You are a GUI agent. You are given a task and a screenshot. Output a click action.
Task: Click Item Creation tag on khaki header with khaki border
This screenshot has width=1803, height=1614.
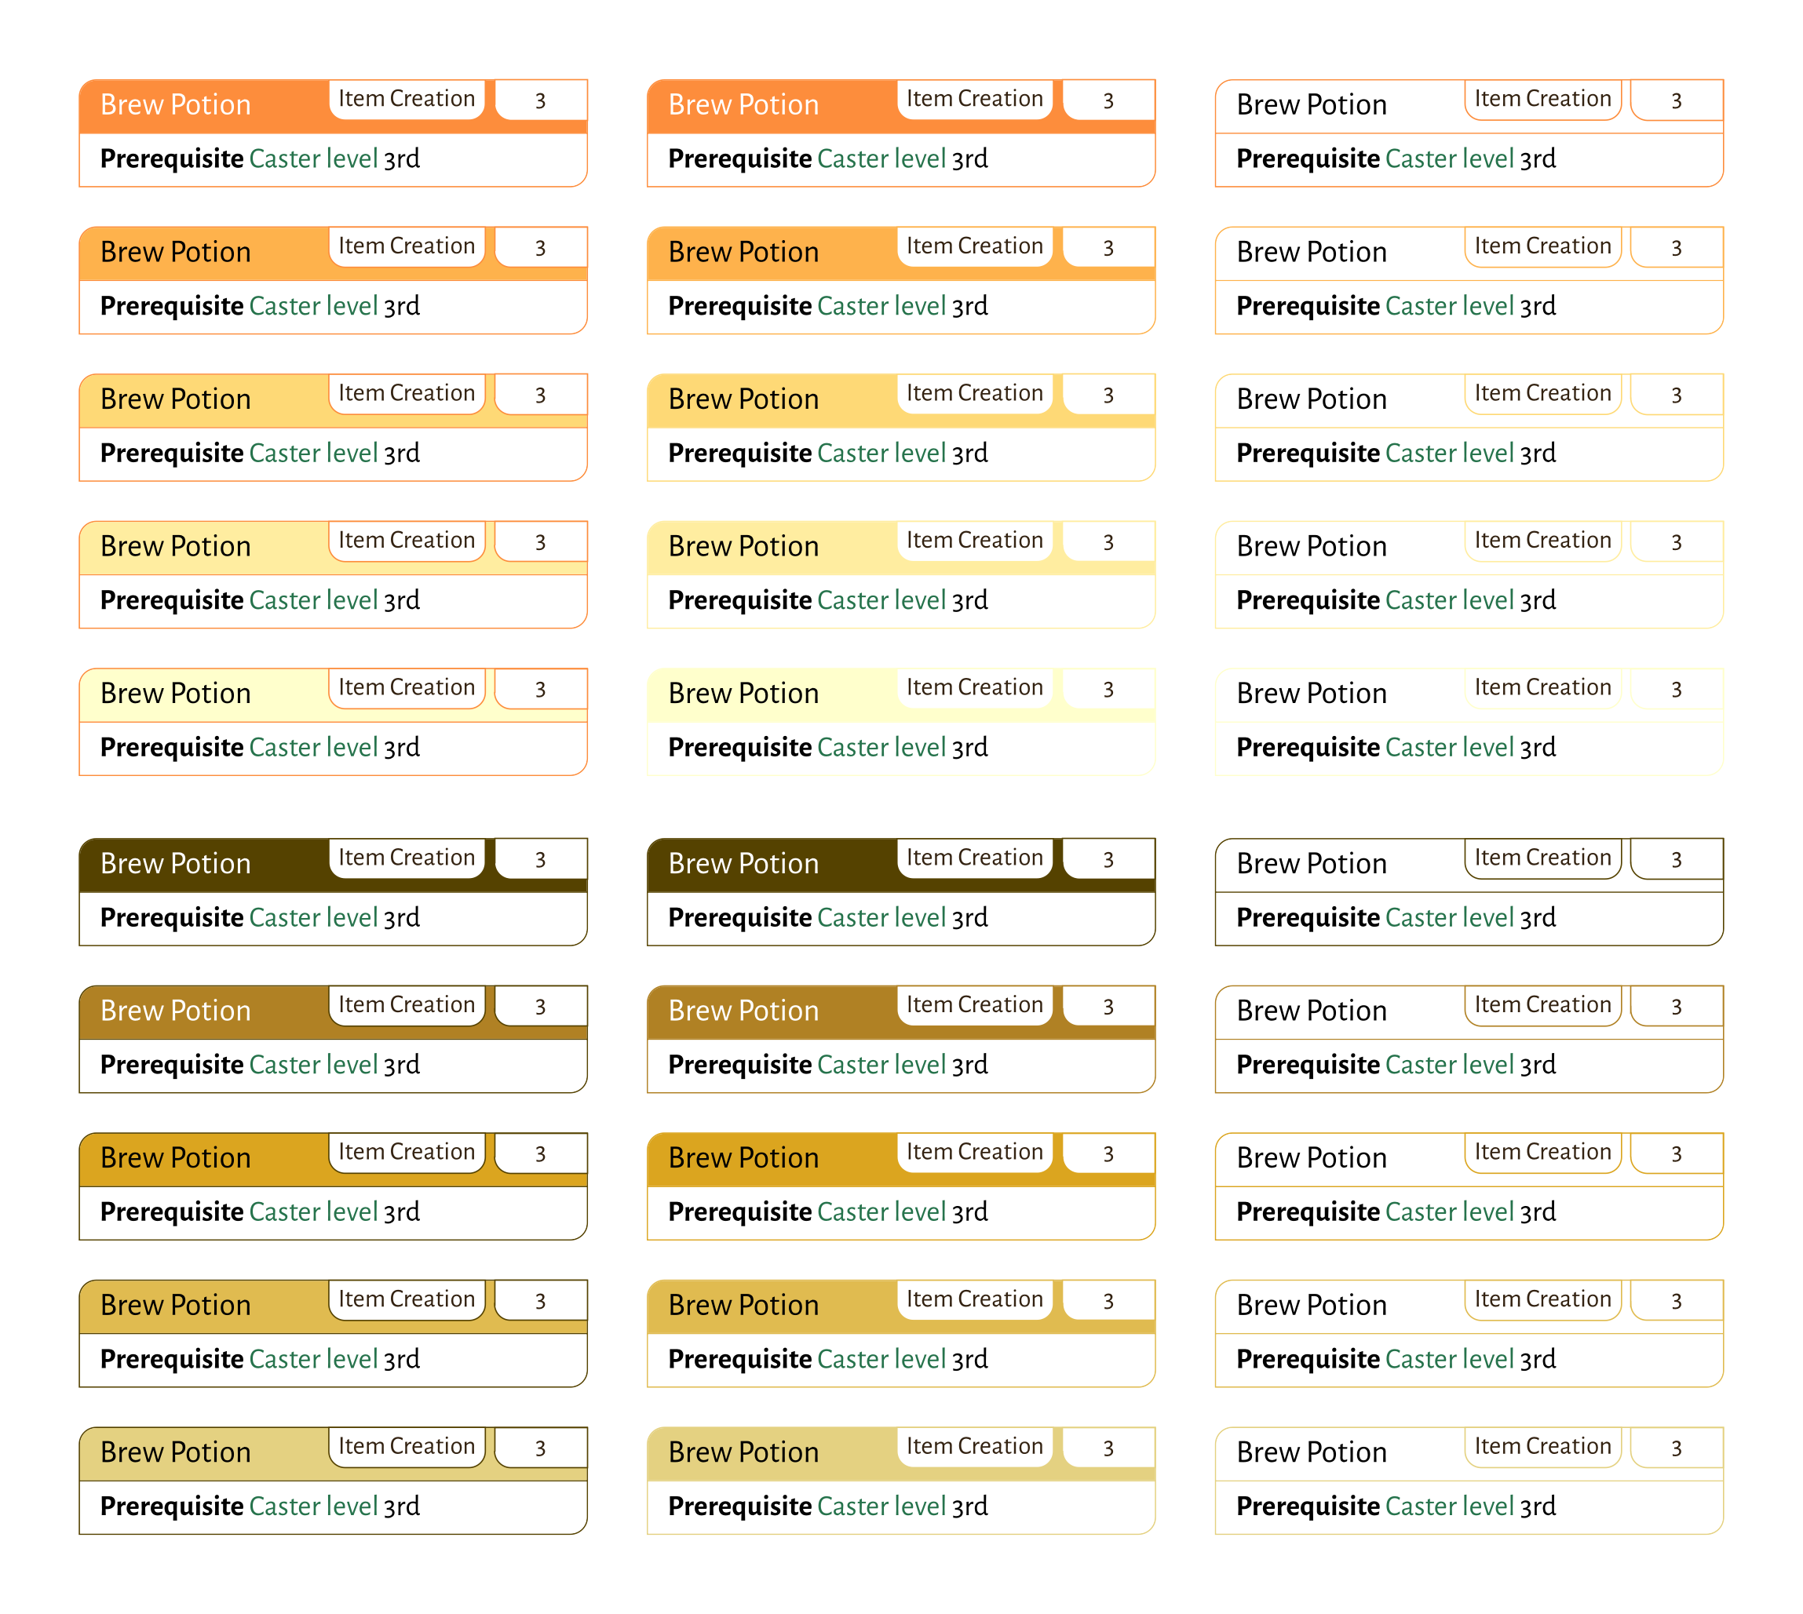click(974, 1448)
